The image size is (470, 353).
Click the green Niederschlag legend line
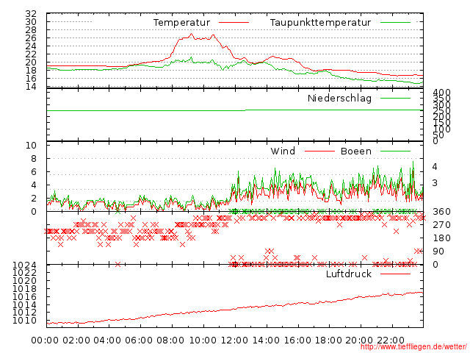tap(395, 98)
